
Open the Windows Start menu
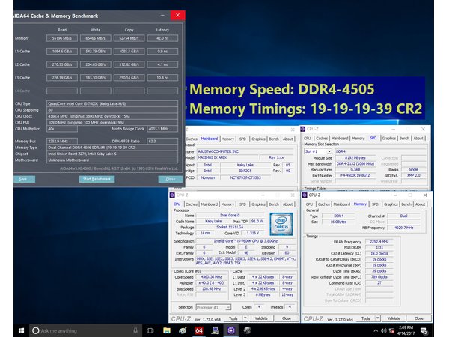pyautogui.click(x=21, y=330)
